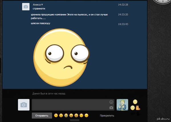
Task: Grab the resize handle below the send row
Action: click(75, 120)
